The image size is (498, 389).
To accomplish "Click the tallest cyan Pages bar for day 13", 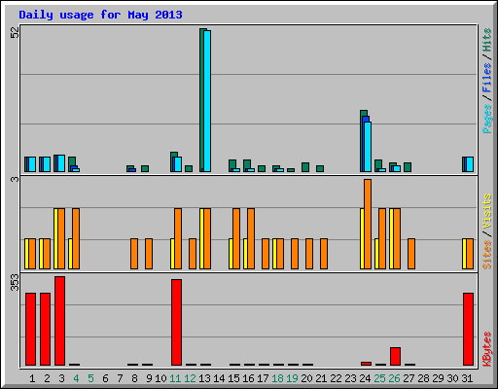I will click(207, 101).
